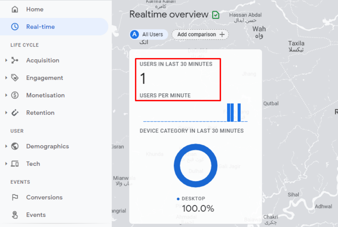Open the Monetisation reports label

(x=45, y=95)
